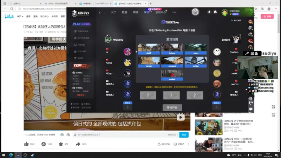Click Fourteen's player avatar

point(217,52)
